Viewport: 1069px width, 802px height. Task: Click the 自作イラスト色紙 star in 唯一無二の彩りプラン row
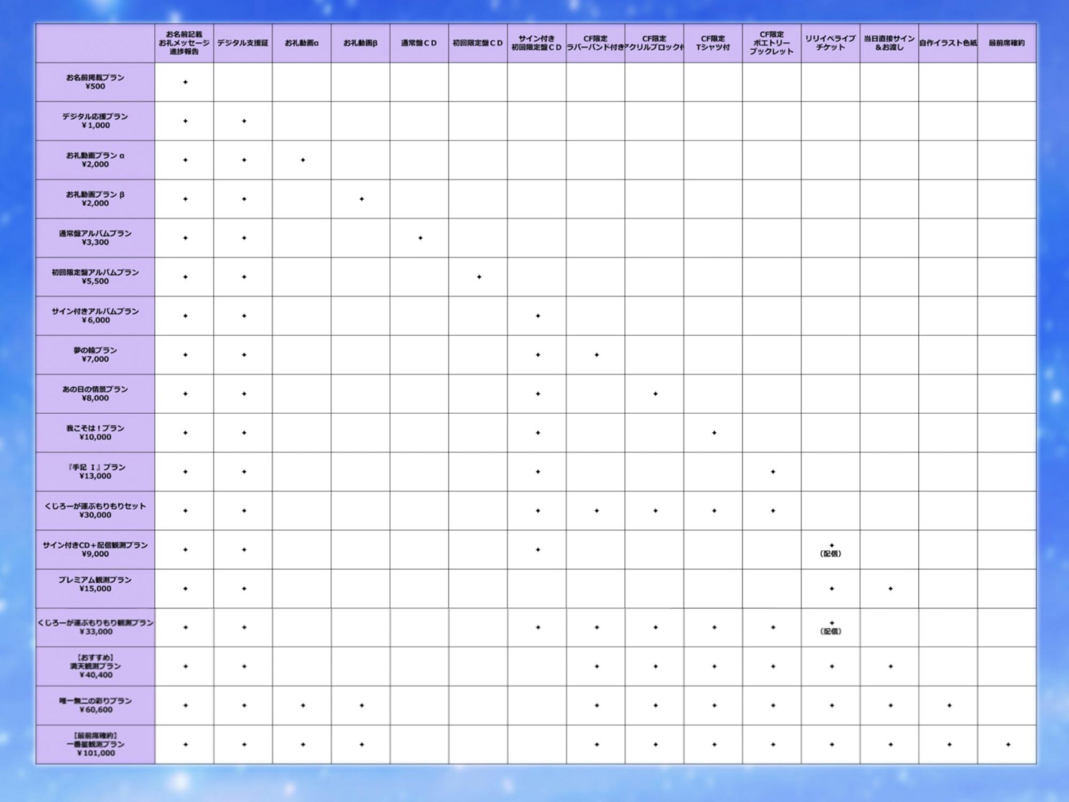949,705
